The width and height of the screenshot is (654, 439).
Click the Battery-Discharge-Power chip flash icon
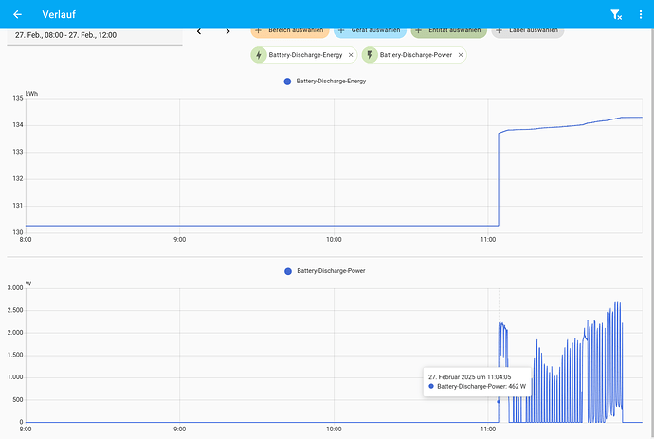tap(370, 55)
